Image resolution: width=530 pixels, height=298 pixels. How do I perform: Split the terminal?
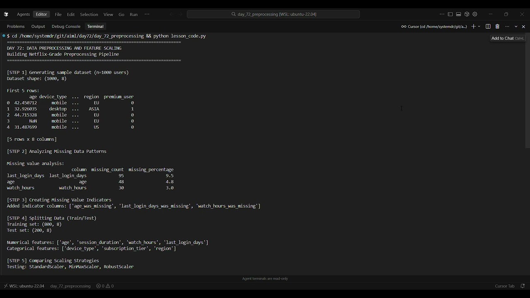click(488, 26)
